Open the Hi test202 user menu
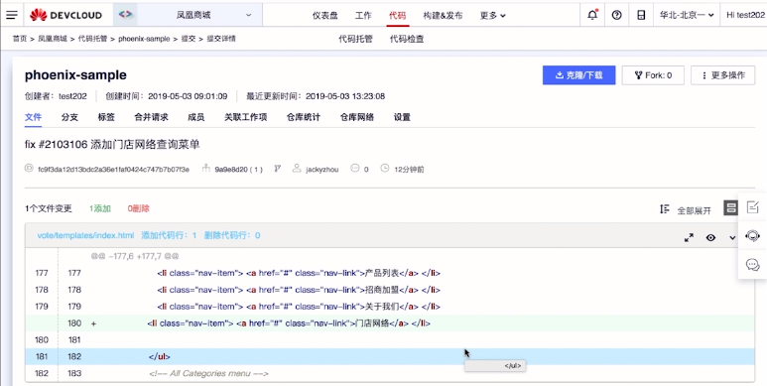The width and height of the screenshot is (767, 386). click(x=745, y=15)
